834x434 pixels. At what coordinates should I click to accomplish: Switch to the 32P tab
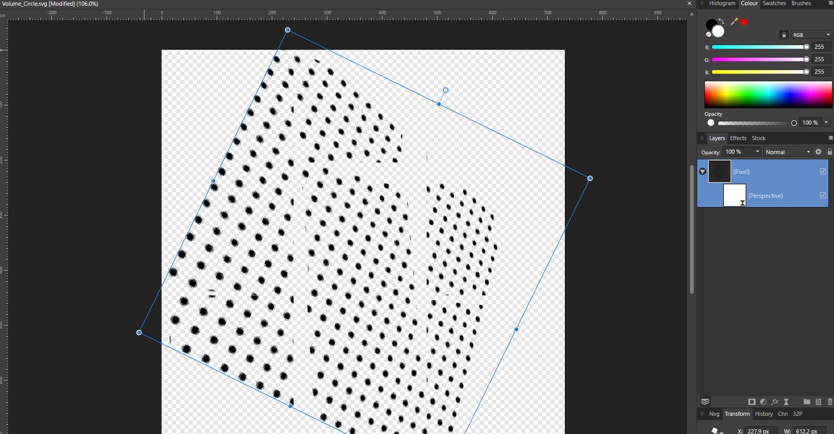click(x=798, y=414)
